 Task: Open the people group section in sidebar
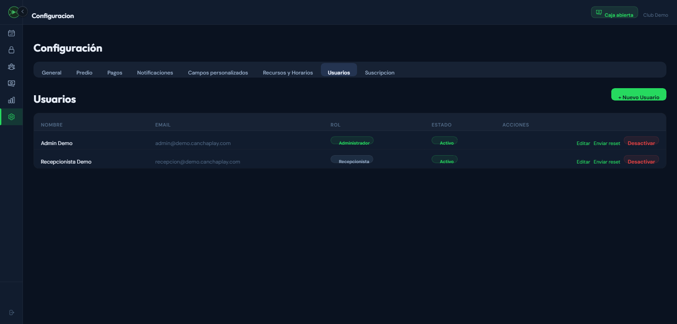[x=11, y=67]
